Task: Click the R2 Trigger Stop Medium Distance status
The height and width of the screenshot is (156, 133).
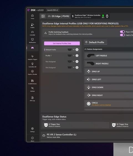Action: (122, 125)
